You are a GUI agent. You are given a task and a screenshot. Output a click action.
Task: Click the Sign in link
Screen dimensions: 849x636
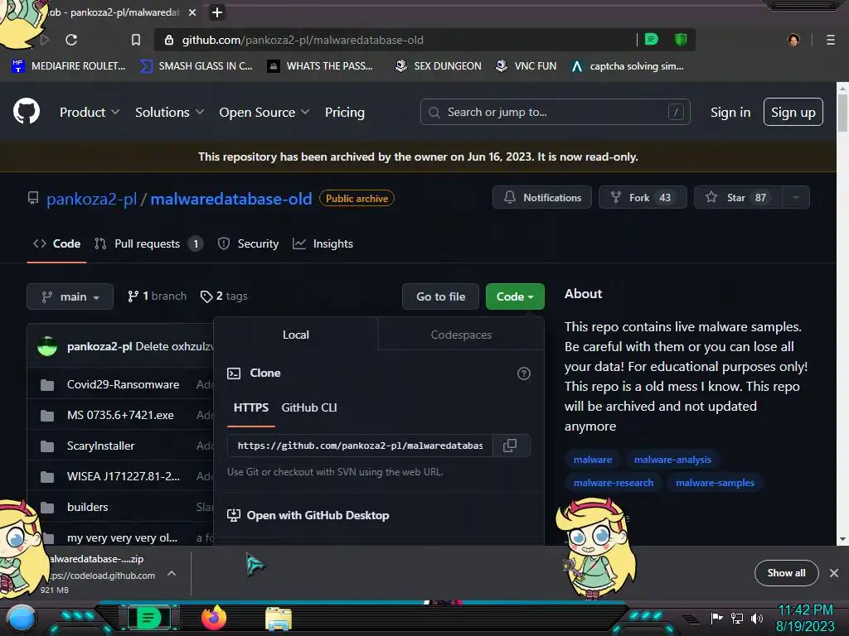point(730,112)
